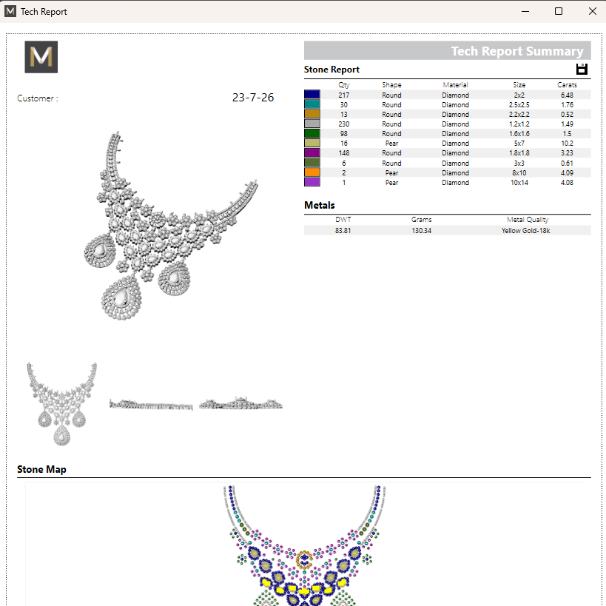The image size is (606, 606).
Task: Click the Metal Quality column header
Action: pyautogui.click(x=528, y=220)
